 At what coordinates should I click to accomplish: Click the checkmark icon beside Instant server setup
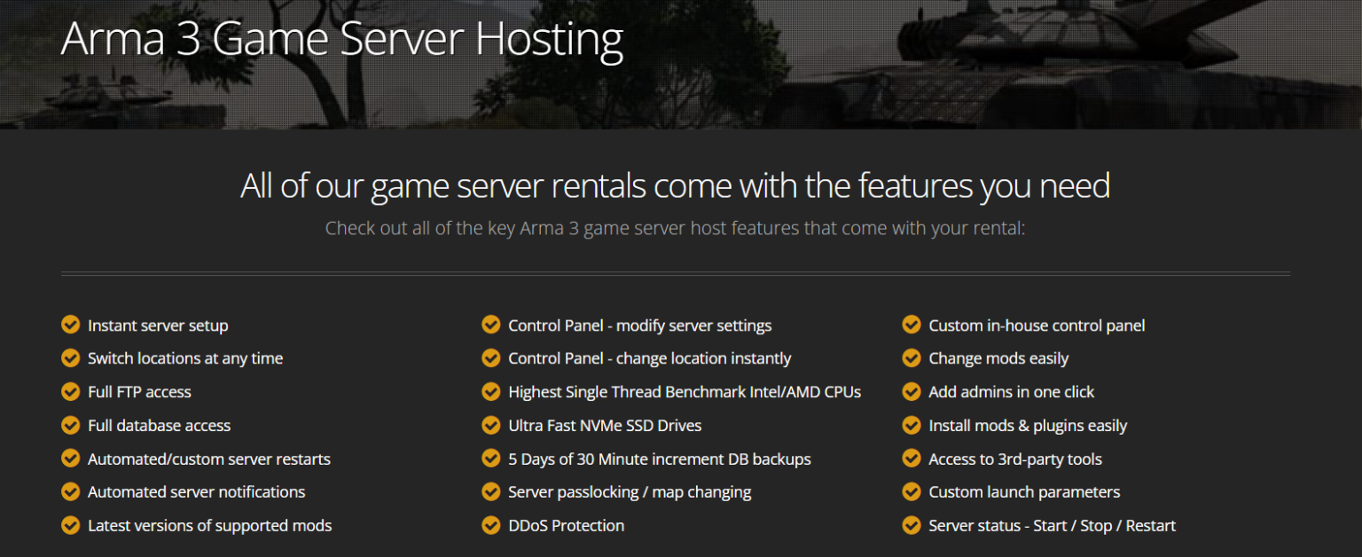(x=71, y=326)
